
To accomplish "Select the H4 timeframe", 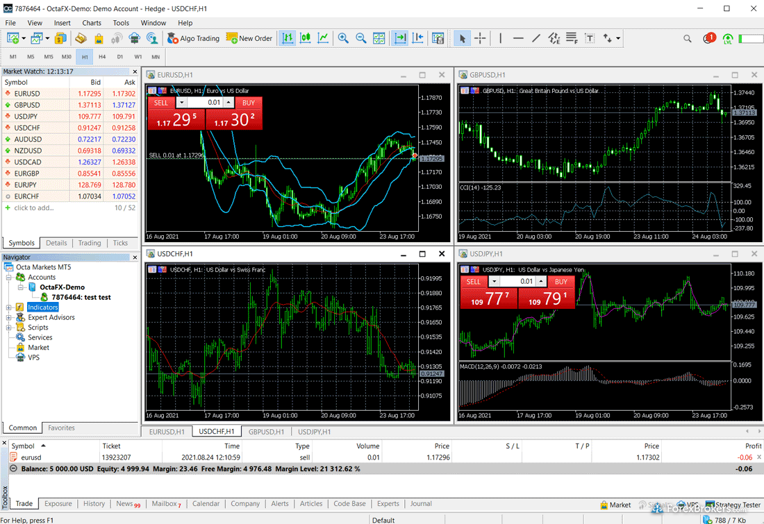I will pyautogui.click(x=102, y=56).
